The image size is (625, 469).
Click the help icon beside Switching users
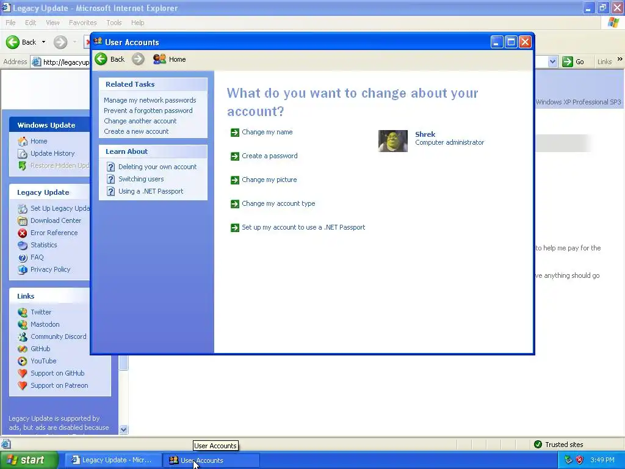pyautogui.click(x=111, y=179)
